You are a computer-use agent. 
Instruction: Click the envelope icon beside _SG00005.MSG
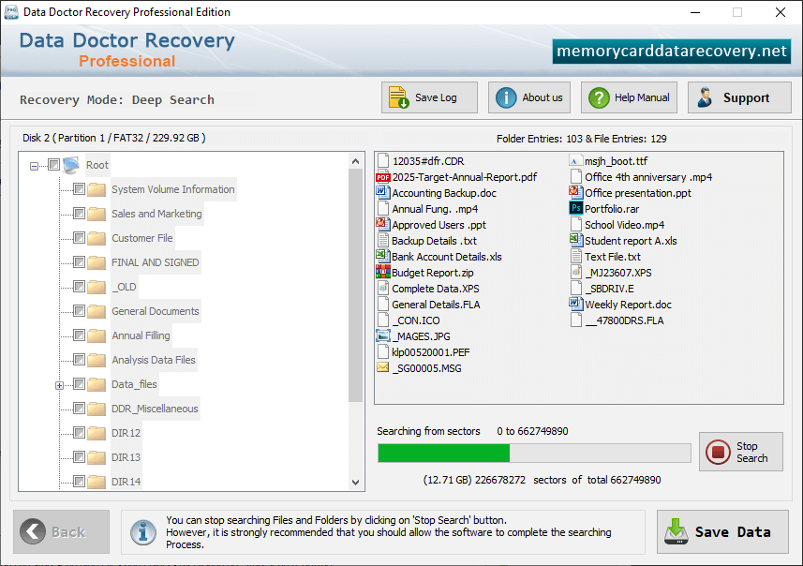pos(382,367)
